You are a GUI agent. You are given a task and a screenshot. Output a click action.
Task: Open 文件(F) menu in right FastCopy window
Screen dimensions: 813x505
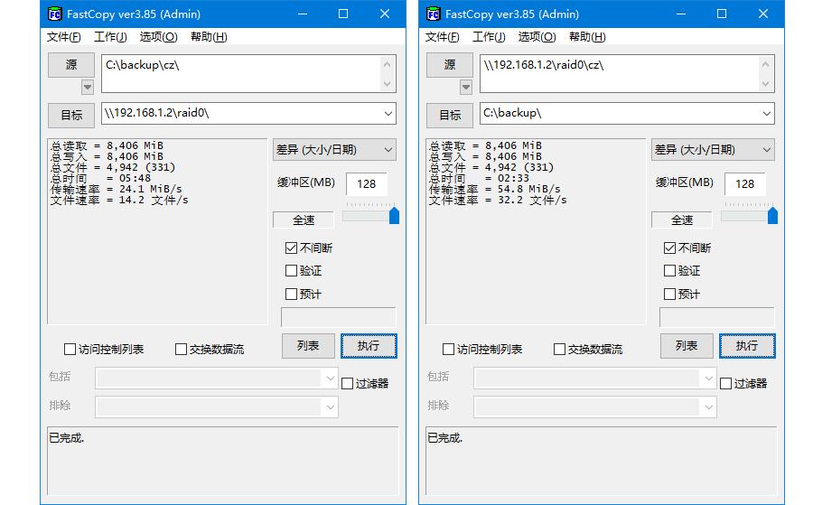[x=443, y=37]
